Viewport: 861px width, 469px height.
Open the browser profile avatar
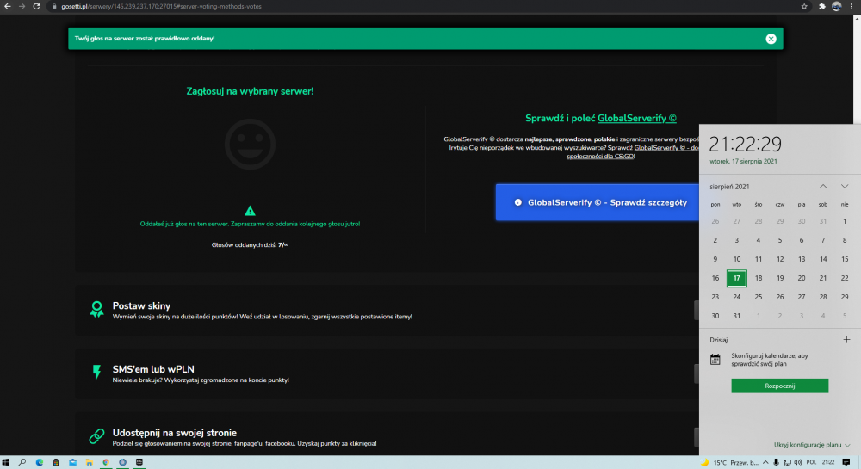click(836, 7)
